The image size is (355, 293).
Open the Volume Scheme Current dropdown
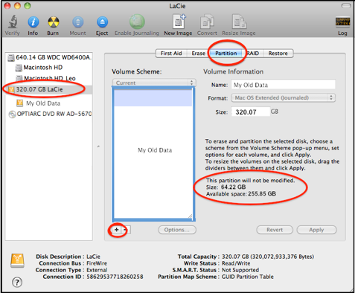coord(154,83)
